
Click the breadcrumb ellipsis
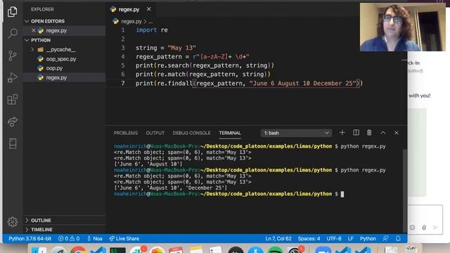[150, 21]
